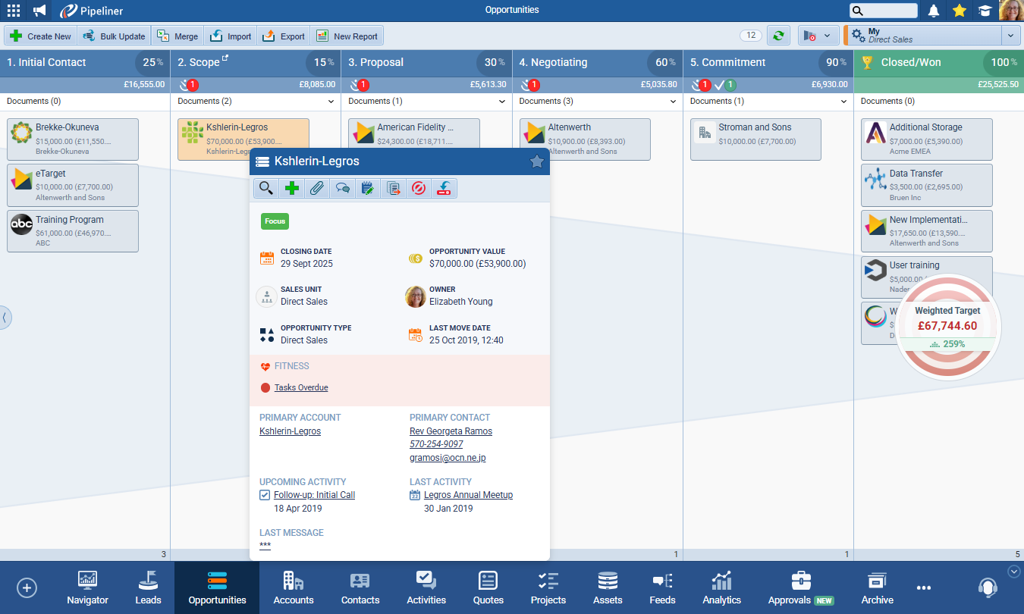Click the copy documents icon
Image resolution: width=1024 pixels, height=614 pixels.
point(394,188)
